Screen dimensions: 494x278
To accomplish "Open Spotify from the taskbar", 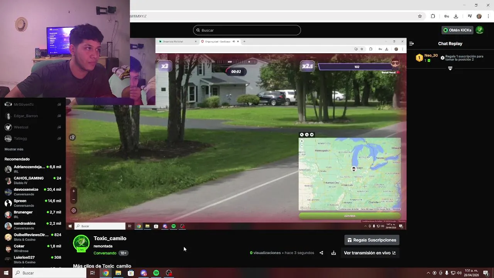I will tap(156, 273).
